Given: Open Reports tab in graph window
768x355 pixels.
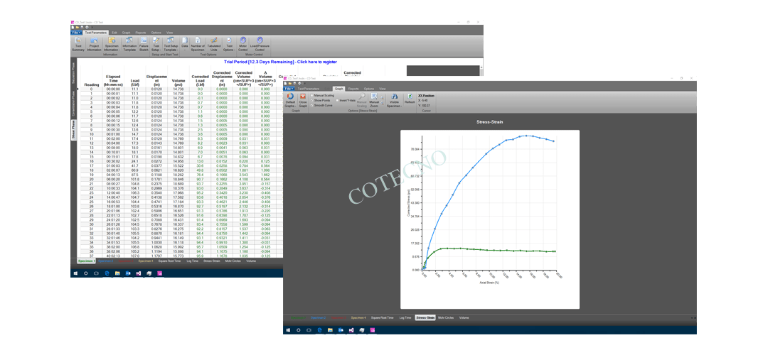Looking at the screenshot, I should click(x=353, y=89).
